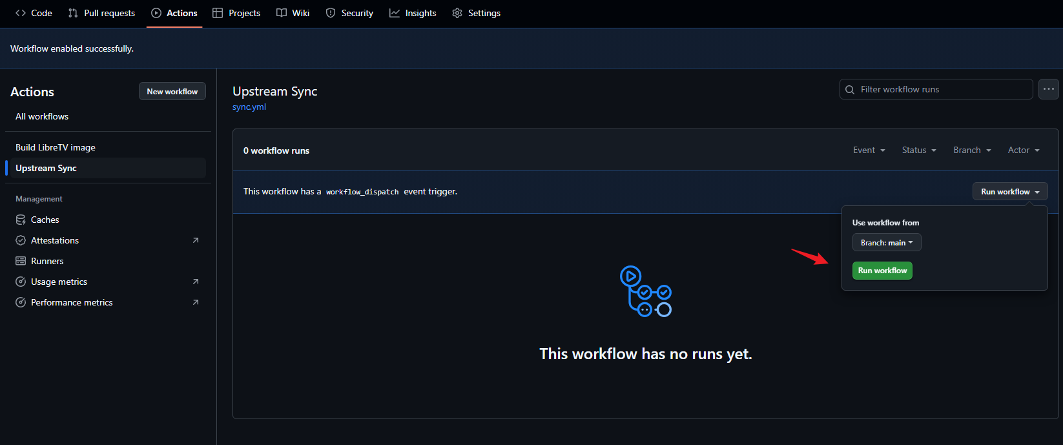
Task: Open the Branch: main selector
Action: 886,243
